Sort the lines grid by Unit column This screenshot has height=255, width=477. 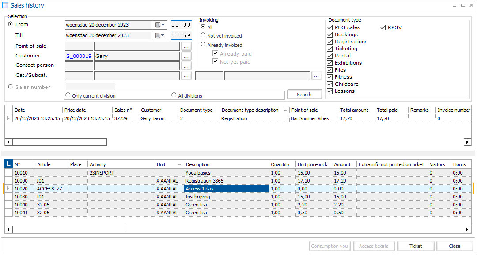coord(168,164)
